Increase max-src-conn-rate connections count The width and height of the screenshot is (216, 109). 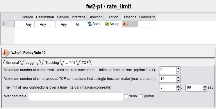coord(178,86)
